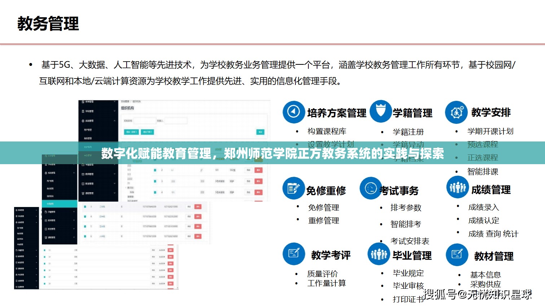Click the 构置课程库 bullet
The height and width of the screenshot is (306, 545).
coord(327,131)
